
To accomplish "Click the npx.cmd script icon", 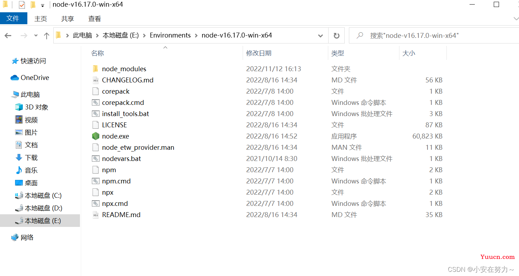I will [x=95, y=203].
